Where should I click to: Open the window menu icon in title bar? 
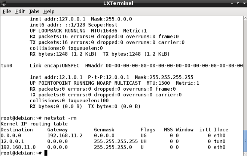(x=4, y=4)
